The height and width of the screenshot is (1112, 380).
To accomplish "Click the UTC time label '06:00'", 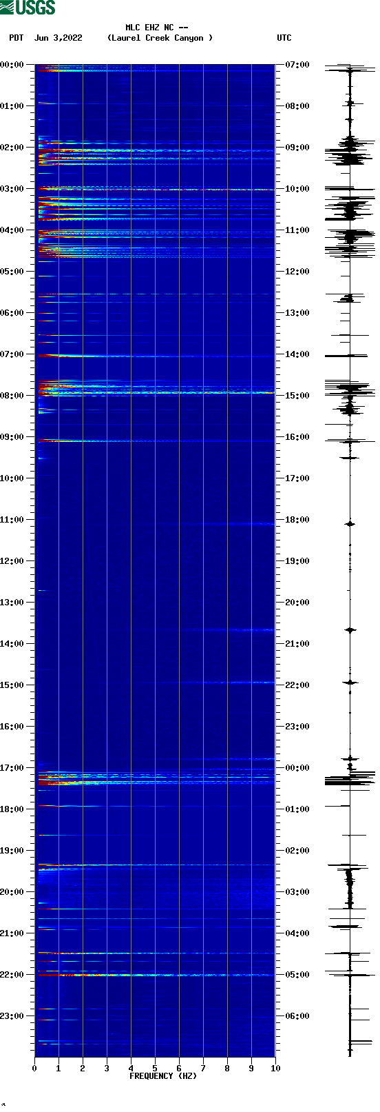I will pos(297,1016).
